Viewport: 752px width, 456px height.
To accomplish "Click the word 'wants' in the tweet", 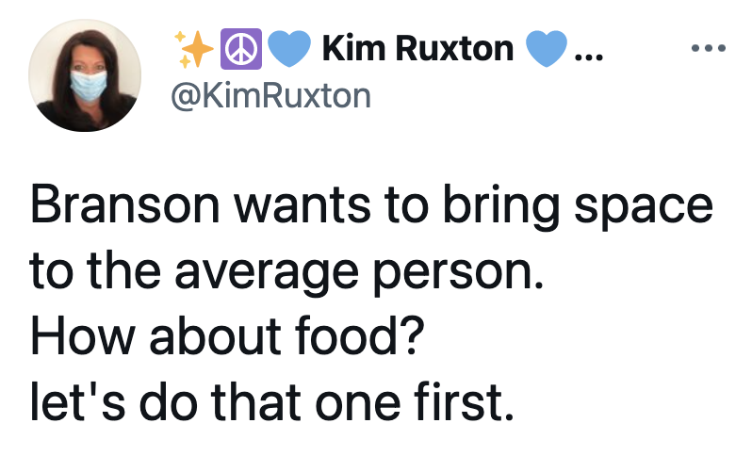I will (302, 207).
